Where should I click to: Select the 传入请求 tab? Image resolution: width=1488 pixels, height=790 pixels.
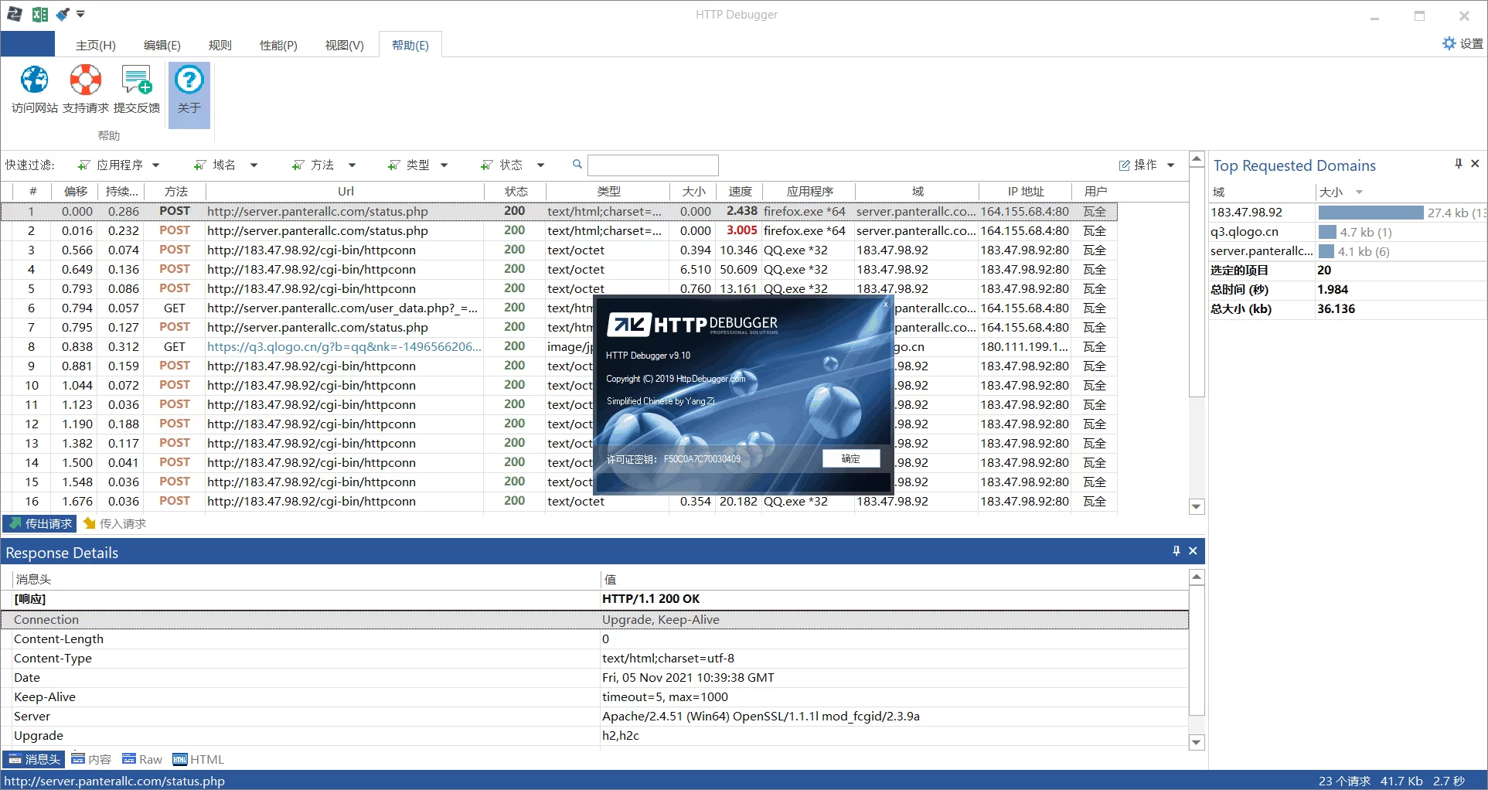pyautogui.click(x=115, y=523)
